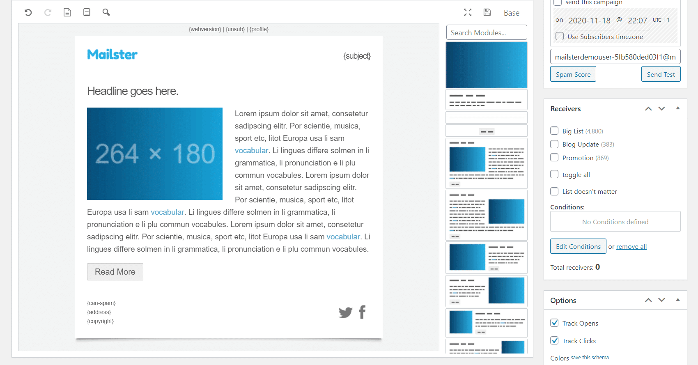Select the Promotion list checkbox

554,157
